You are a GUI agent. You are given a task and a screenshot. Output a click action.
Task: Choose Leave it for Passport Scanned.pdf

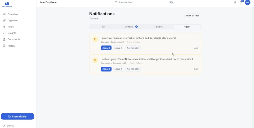(x=118, y=69)
